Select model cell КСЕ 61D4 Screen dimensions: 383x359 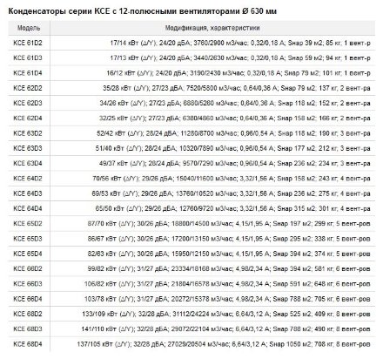coord(28,73)
